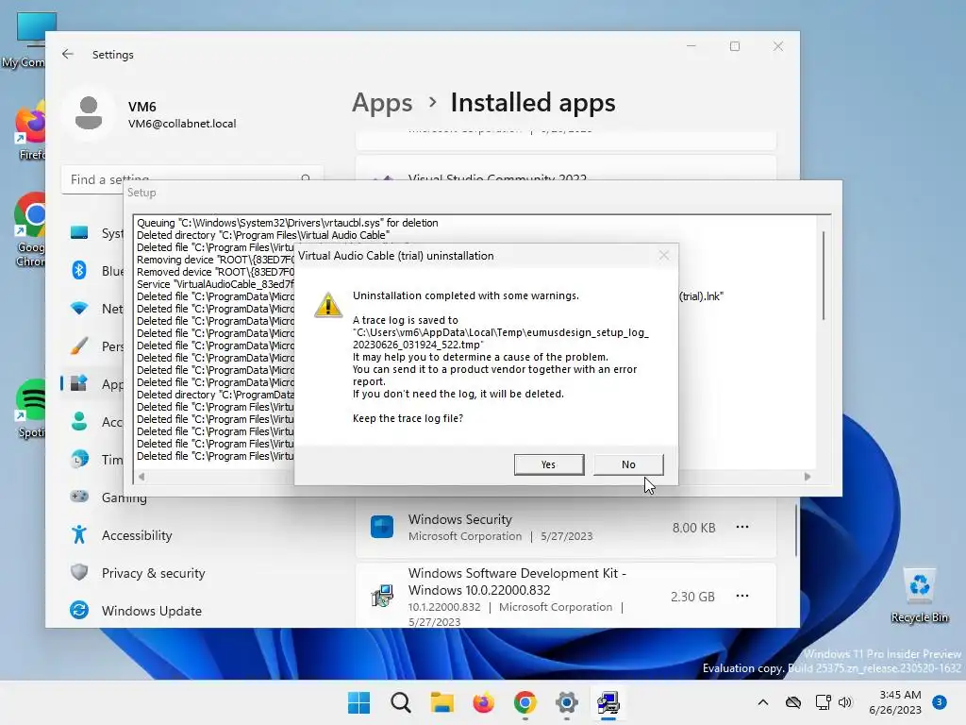Open more options for Windows Software Development Kit
This screenshot has height=725, width=966.
pos(742,597)
